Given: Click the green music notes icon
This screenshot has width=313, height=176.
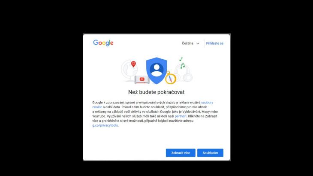Looking at the screenshot, I should point(182,63).
